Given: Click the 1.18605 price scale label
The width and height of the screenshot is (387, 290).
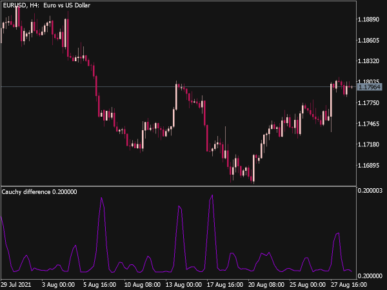Looking at the screenshot, I should [368, 41].
